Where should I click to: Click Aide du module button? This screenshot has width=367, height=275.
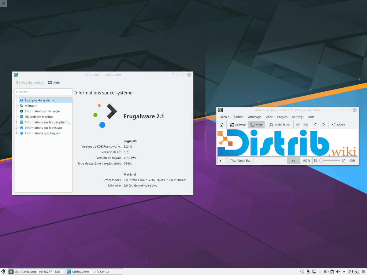[29, 82]
